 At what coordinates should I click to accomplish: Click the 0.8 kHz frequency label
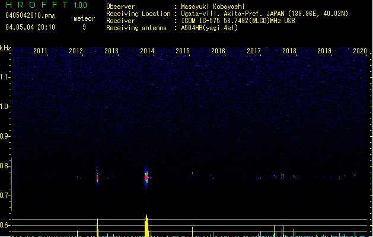[x=5, y=166]
